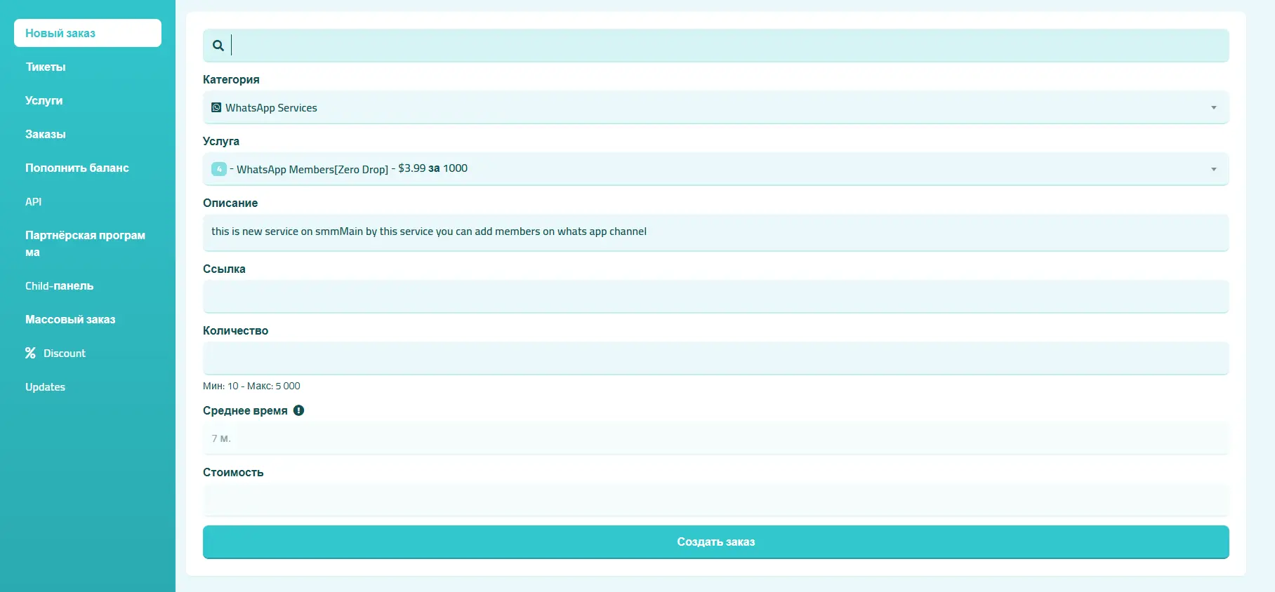
Task: Open the Категория dropdown arrow
Action: [1213, 107]
